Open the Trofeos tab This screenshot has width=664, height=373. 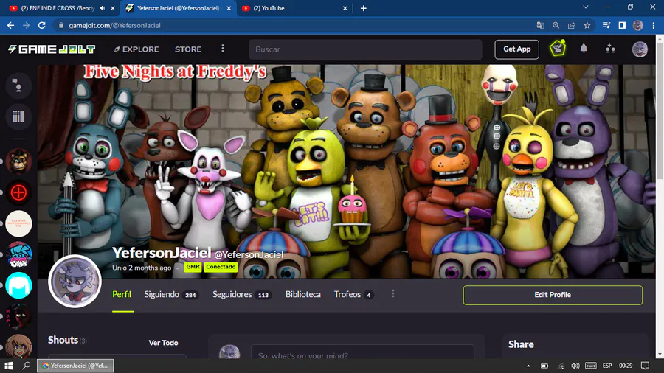tap(353, 294)
